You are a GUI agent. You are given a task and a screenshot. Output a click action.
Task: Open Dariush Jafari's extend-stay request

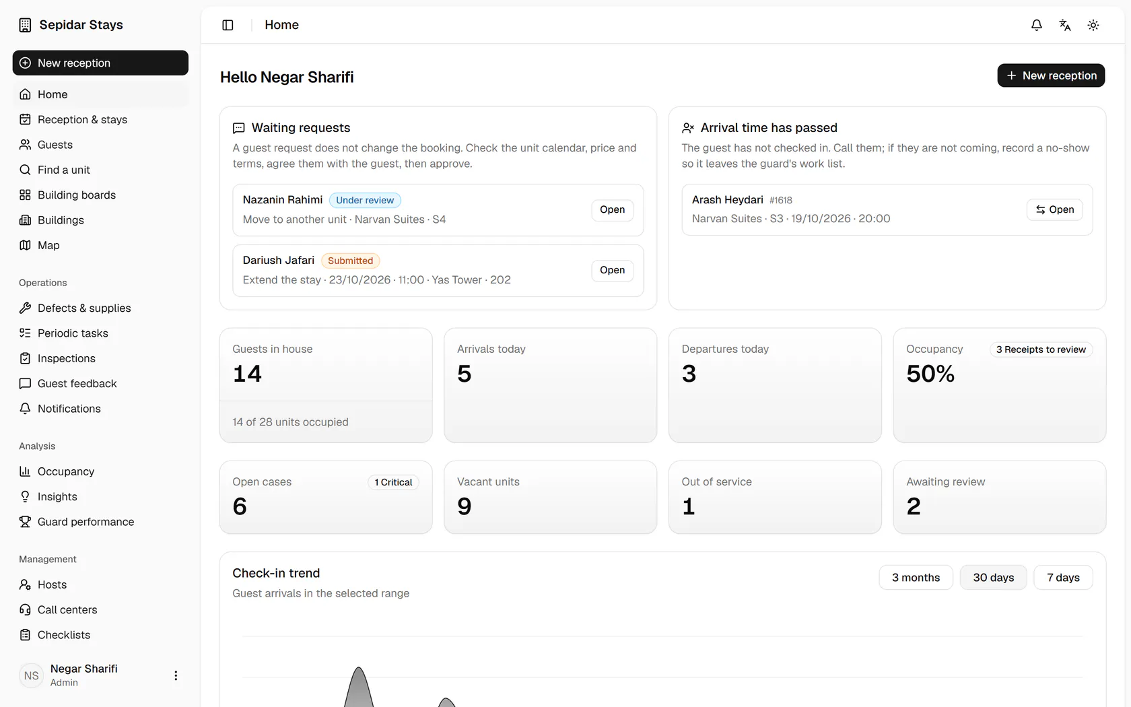click(x=612, y=270)
